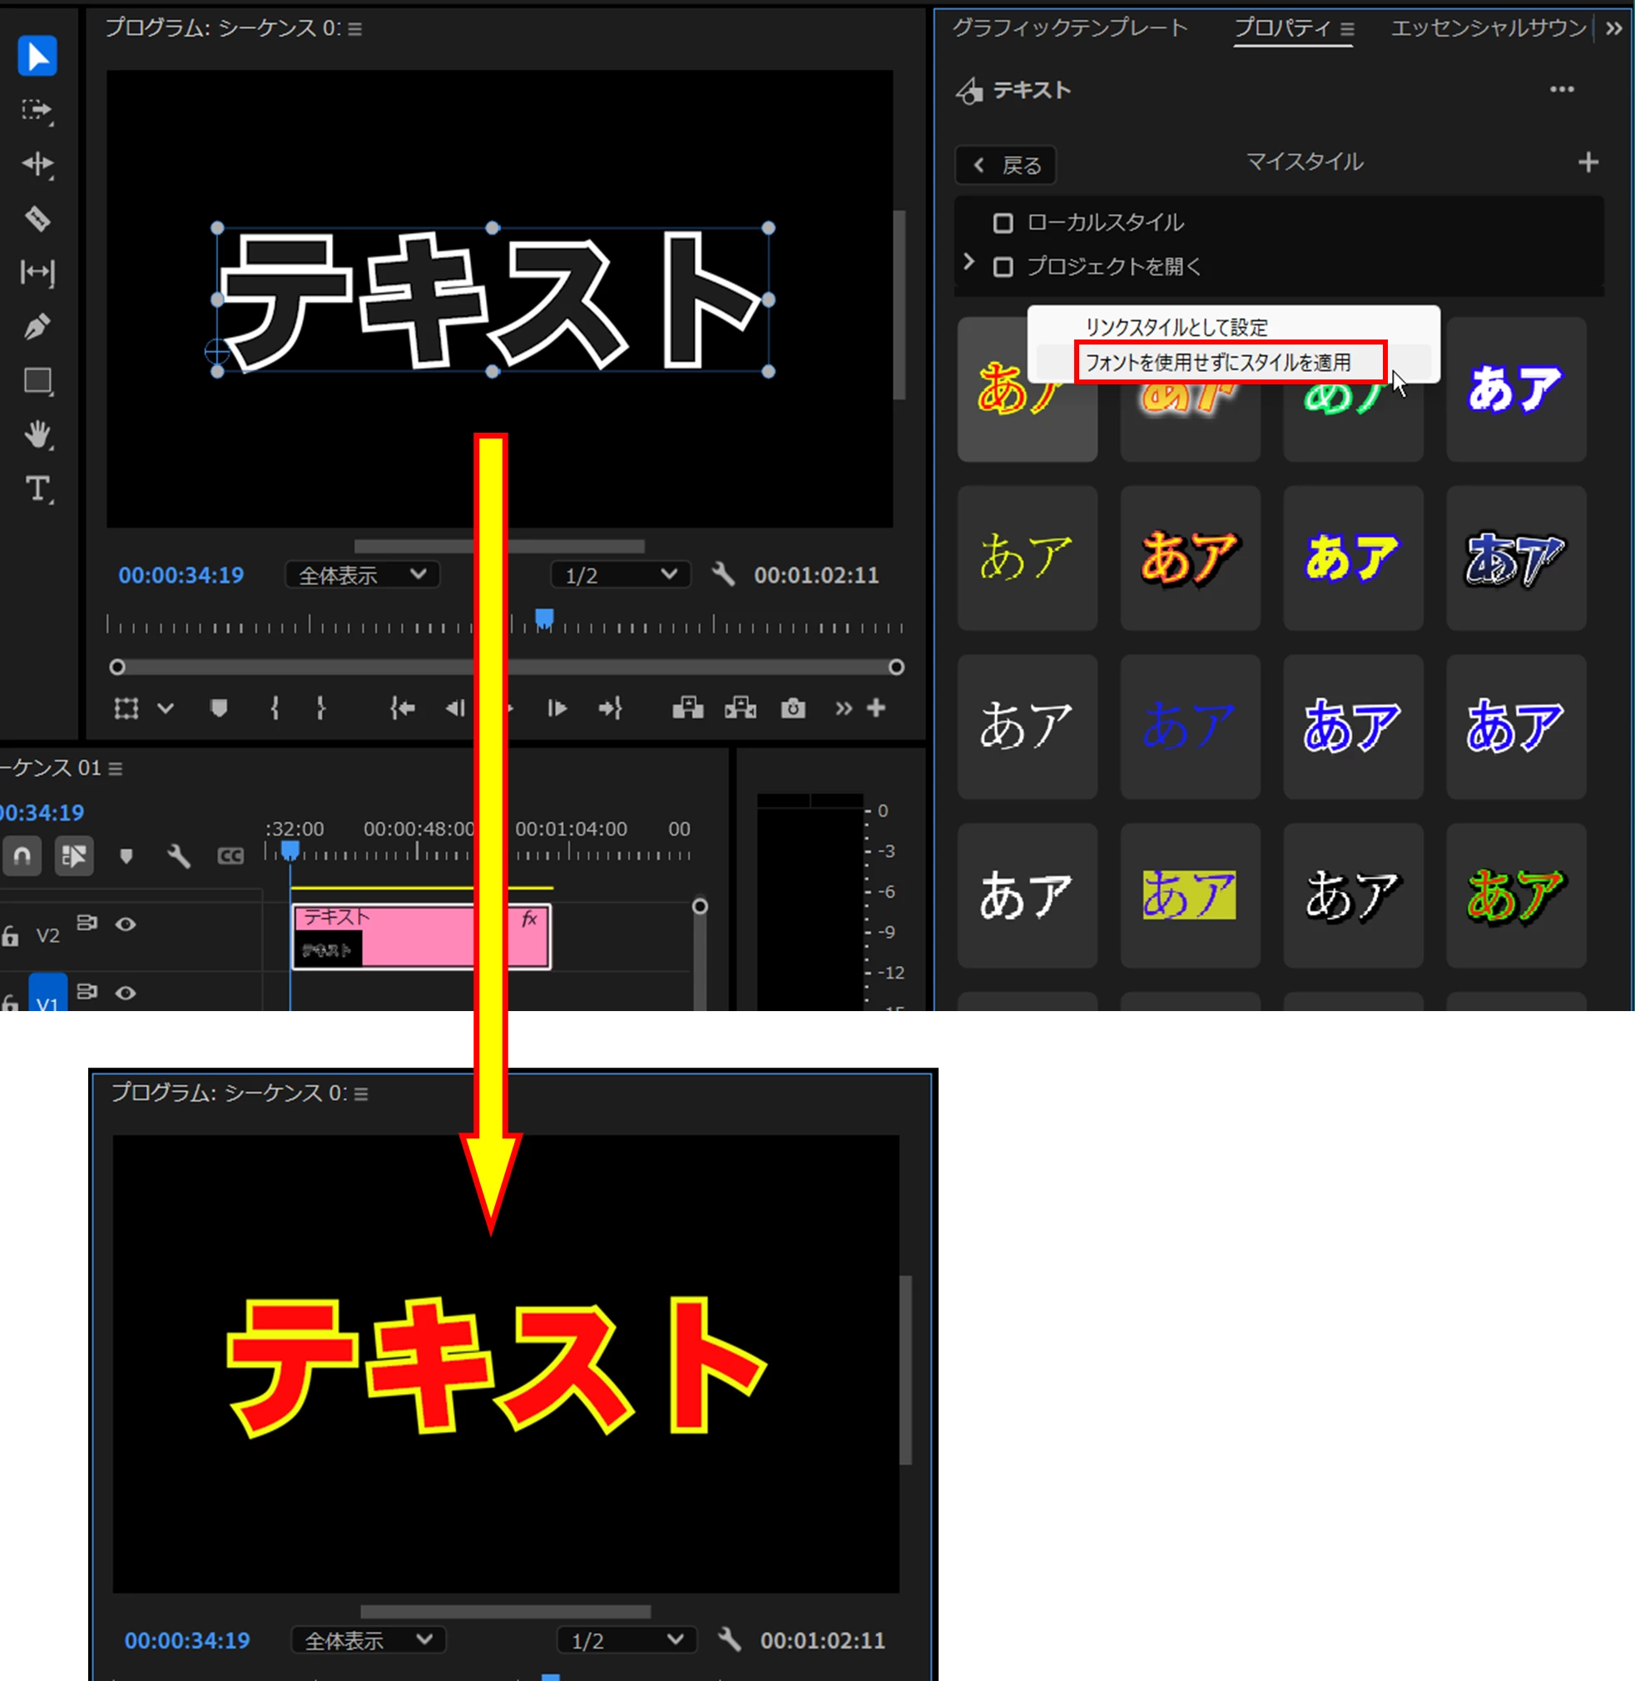
Task: Select the Type tool
Action: [37, 488]
